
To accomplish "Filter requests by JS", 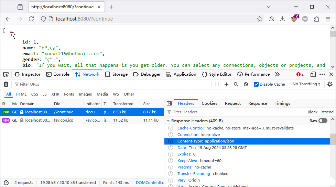I will click(x=45, y=94).
